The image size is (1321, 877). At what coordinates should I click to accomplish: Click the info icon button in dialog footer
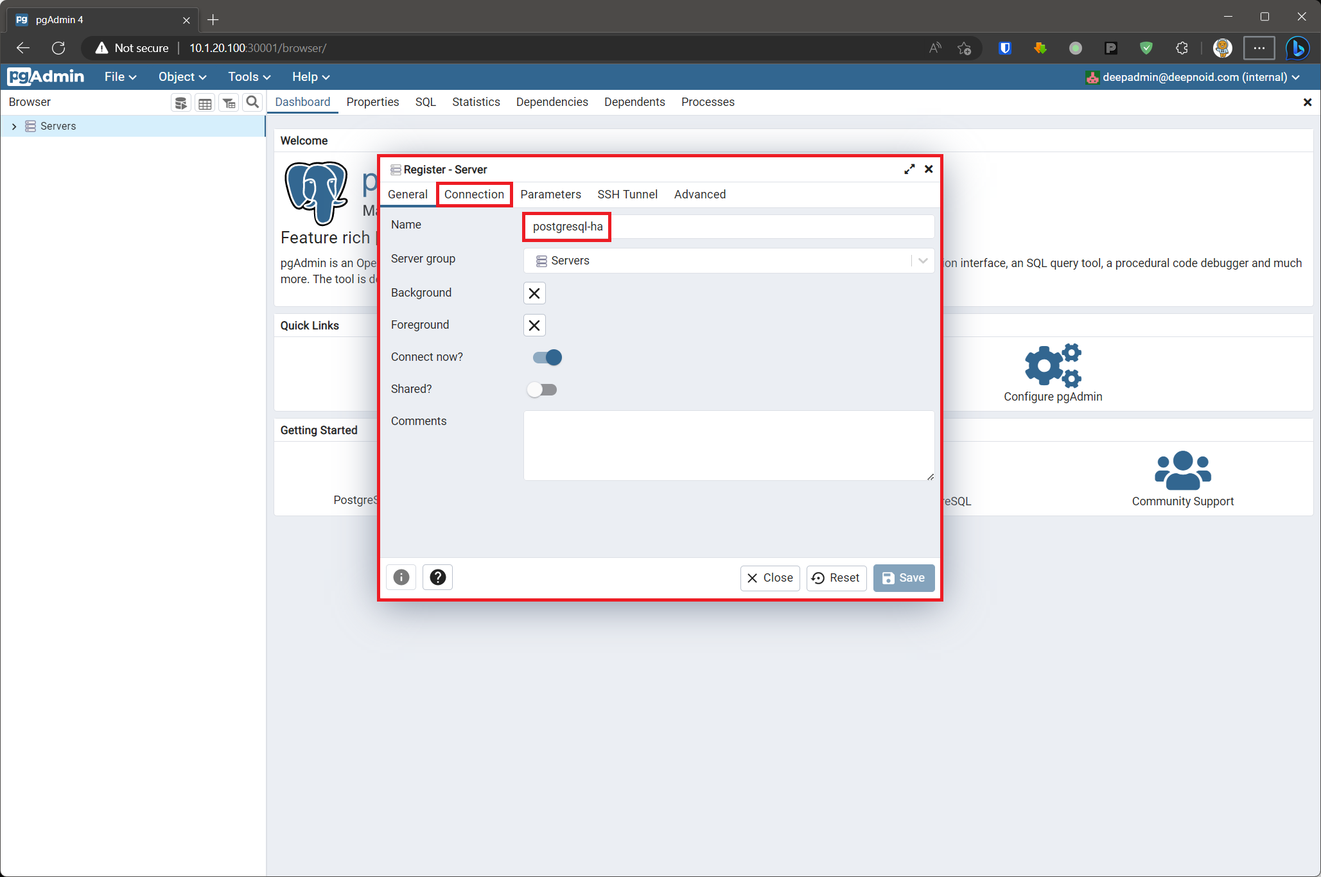point(401,577)
